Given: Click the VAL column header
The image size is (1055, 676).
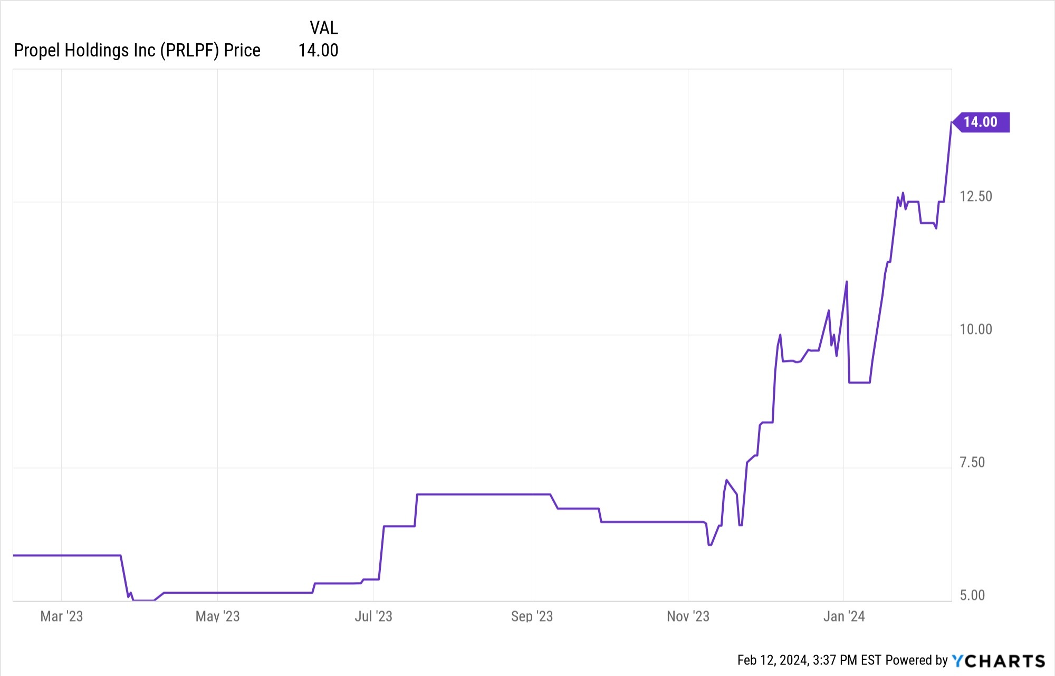Looking at the screenshot, I should (323, 28).
